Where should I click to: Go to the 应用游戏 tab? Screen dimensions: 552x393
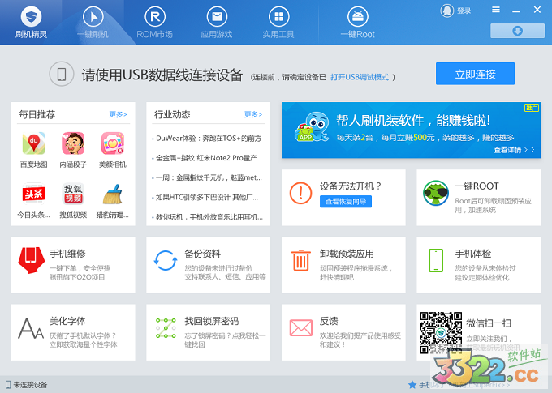(217, 23)
